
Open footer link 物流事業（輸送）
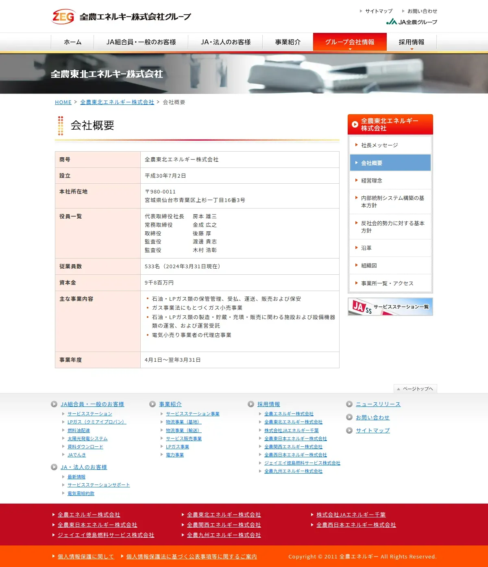coord(184,430)
